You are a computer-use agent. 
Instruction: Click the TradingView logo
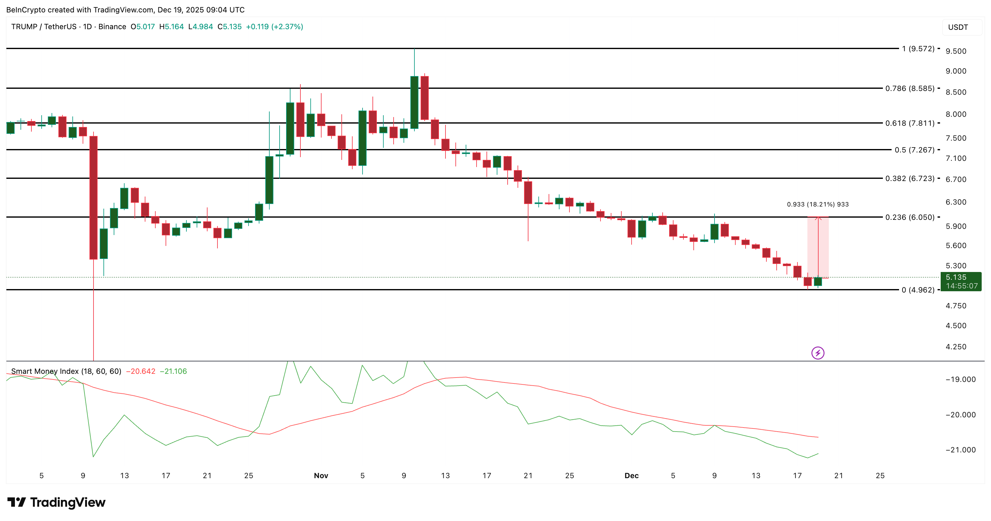pyautogui.click(x=56, y=502)
